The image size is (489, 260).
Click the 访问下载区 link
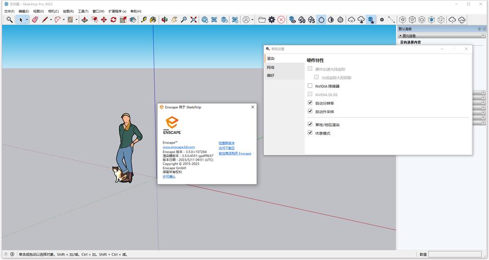[x=227, y=148]
